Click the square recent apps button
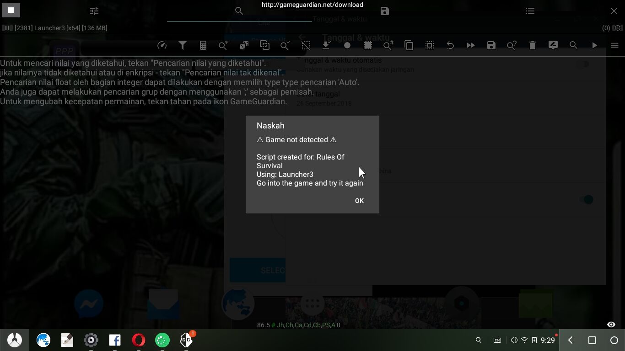The image size is (625, 351). (592, 340)
